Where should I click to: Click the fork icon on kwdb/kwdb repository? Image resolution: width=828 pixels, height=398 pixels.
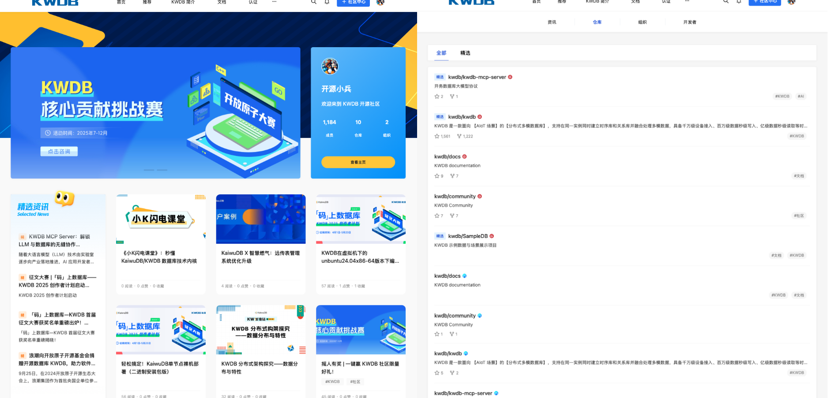(459, 136)
